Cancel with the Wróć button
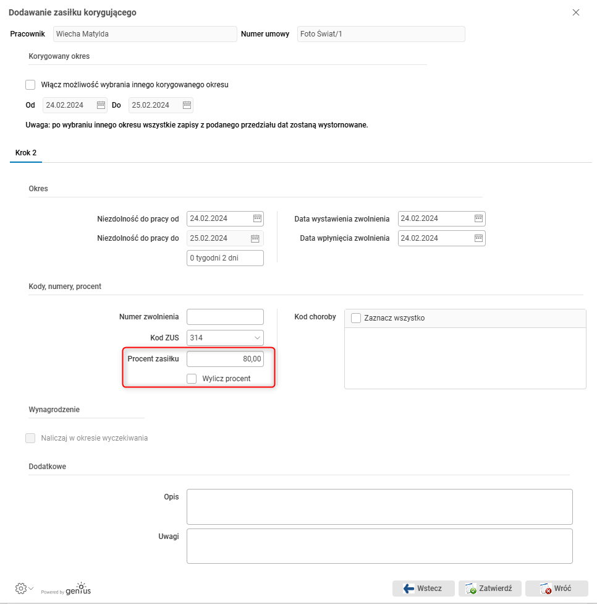Image resolution: width=597 pixels, height=604 pixels. click(557, 588)
